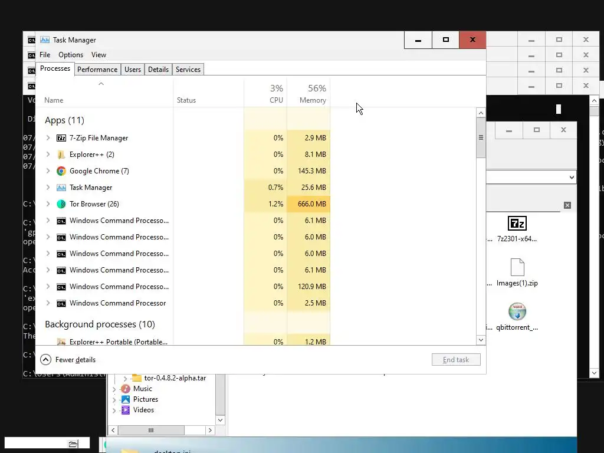
Task: Select the qbittorrent installer file icon
Action: 517,311
